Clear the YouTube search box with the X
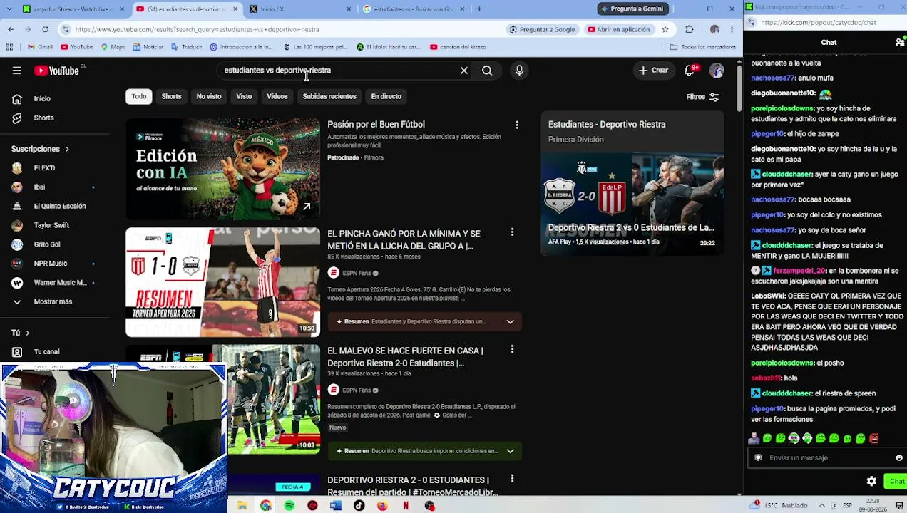The image size is (907, 513). click(x=464, y=71)
